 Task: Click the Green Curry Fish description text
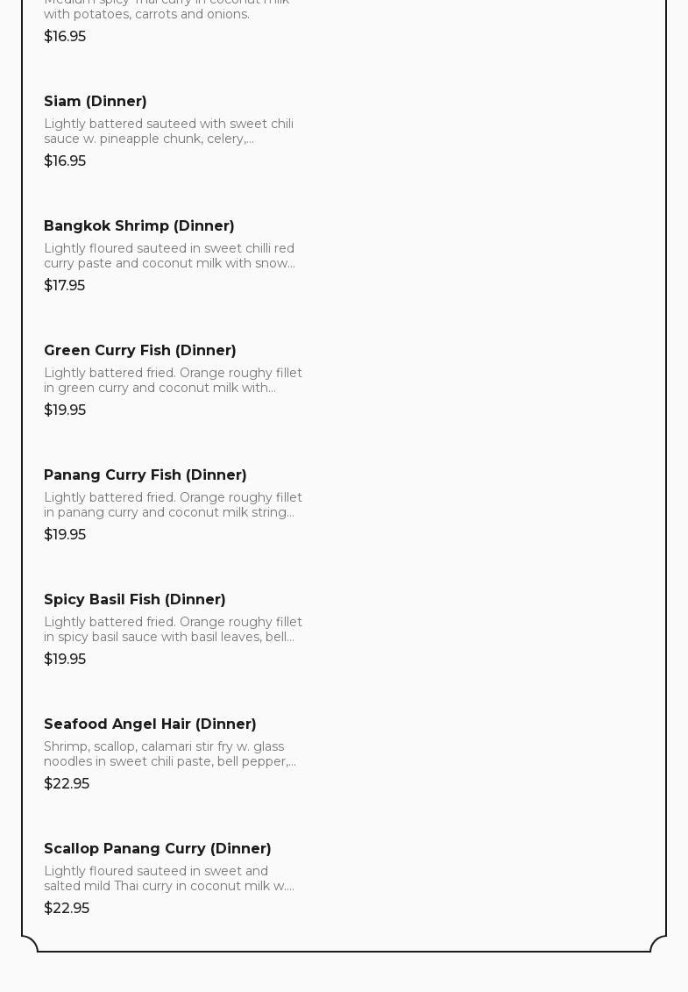[173, 381]
